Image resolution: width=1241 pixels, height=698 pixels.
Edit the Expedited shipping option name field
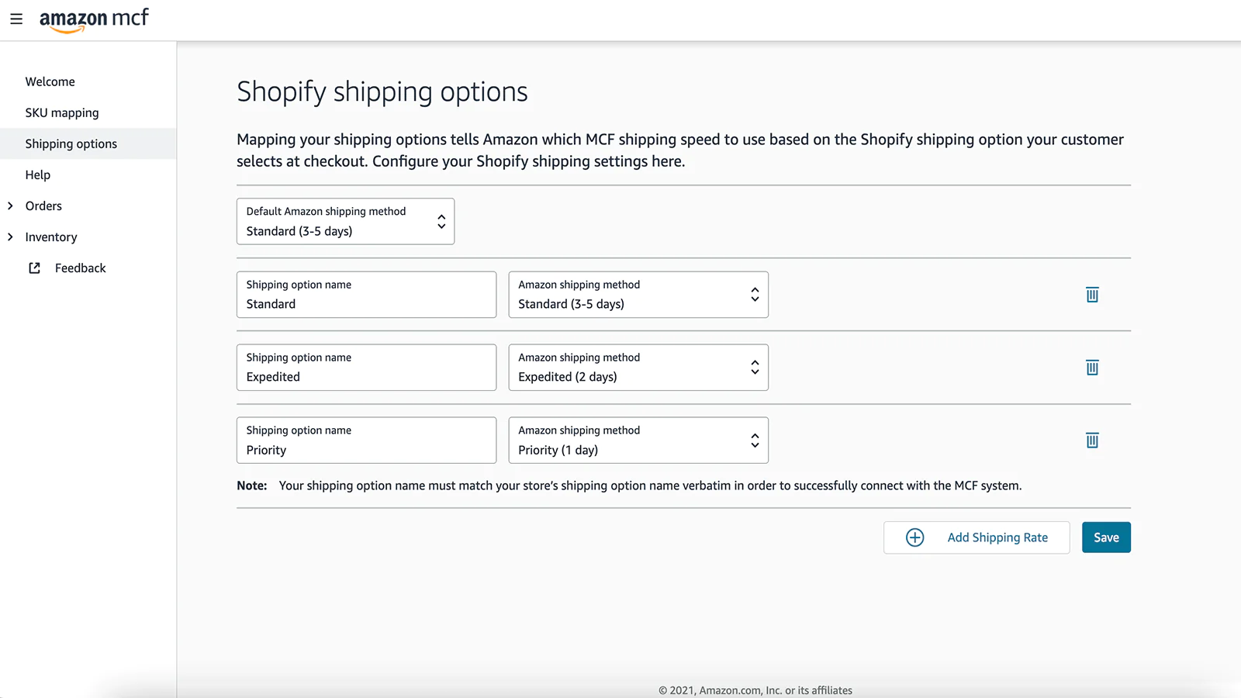point(366,368)
